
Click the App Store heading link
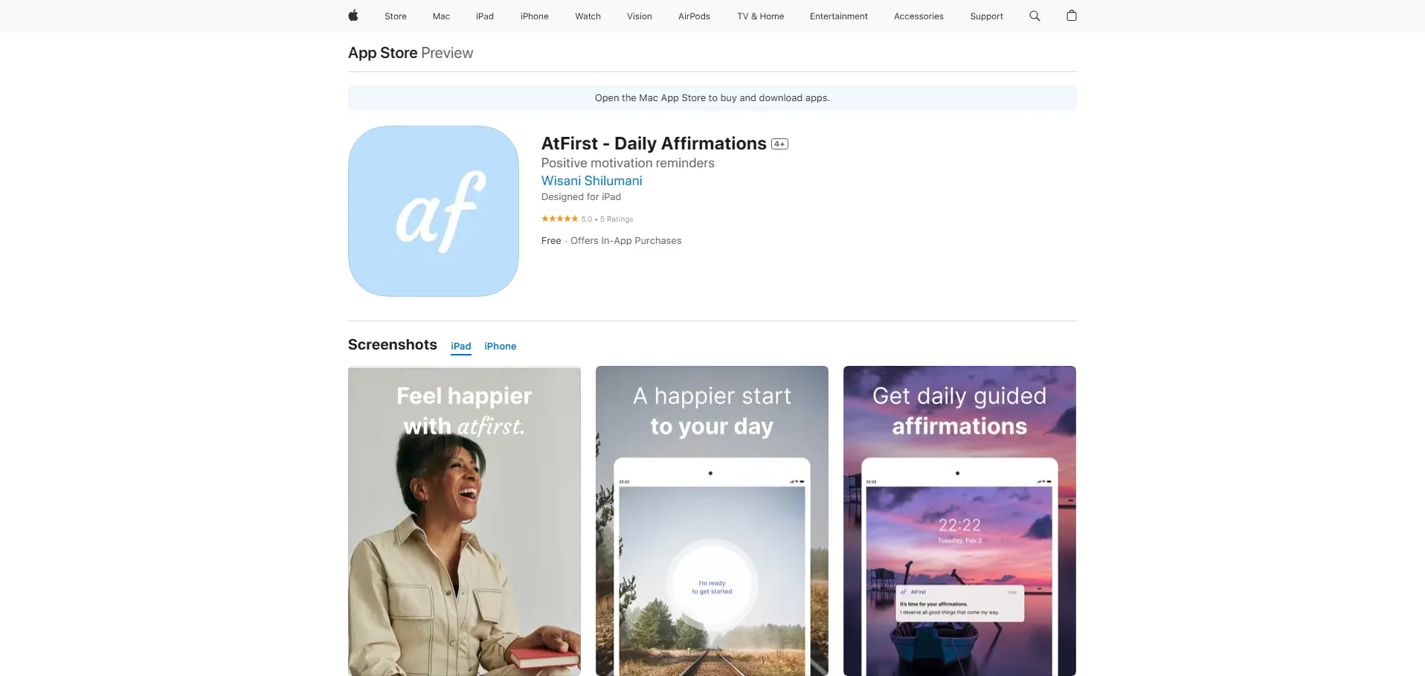pyautogui.click(x=382, y=53)
